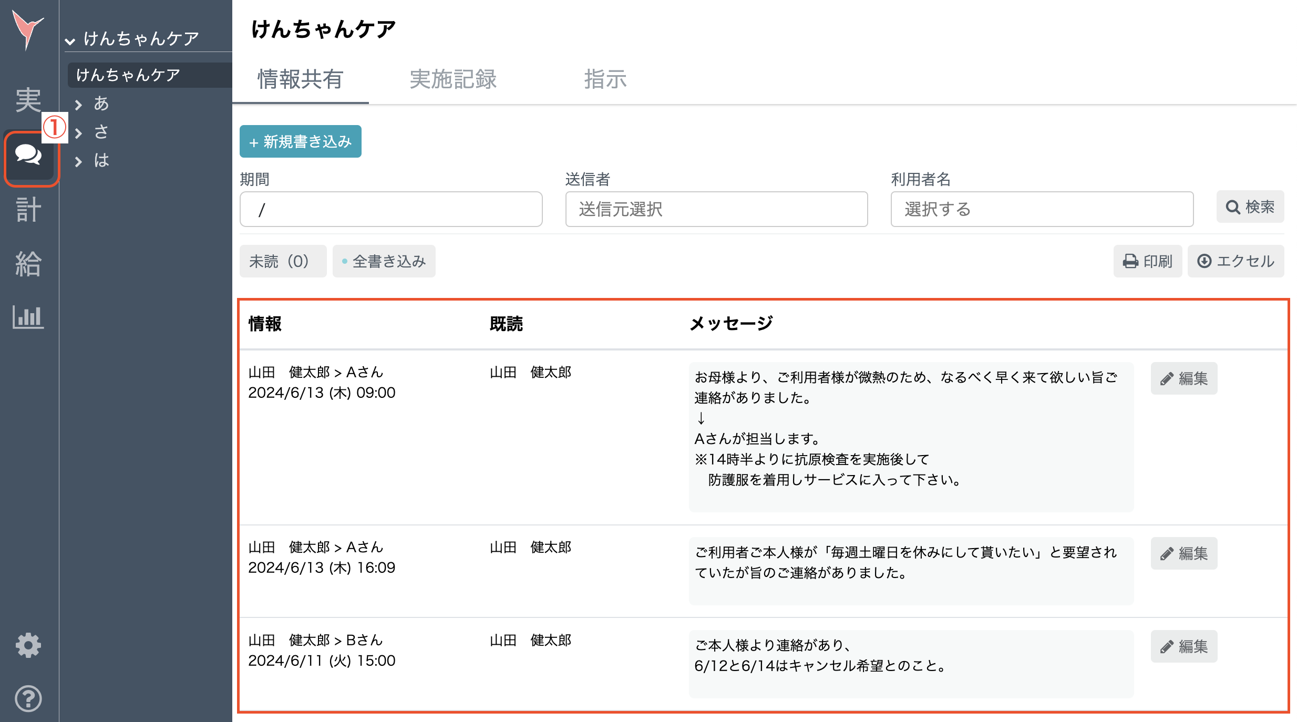The image size is (1297, 722).
Task: Open the 選択する user name dropdown
Action: point(1042,209)
